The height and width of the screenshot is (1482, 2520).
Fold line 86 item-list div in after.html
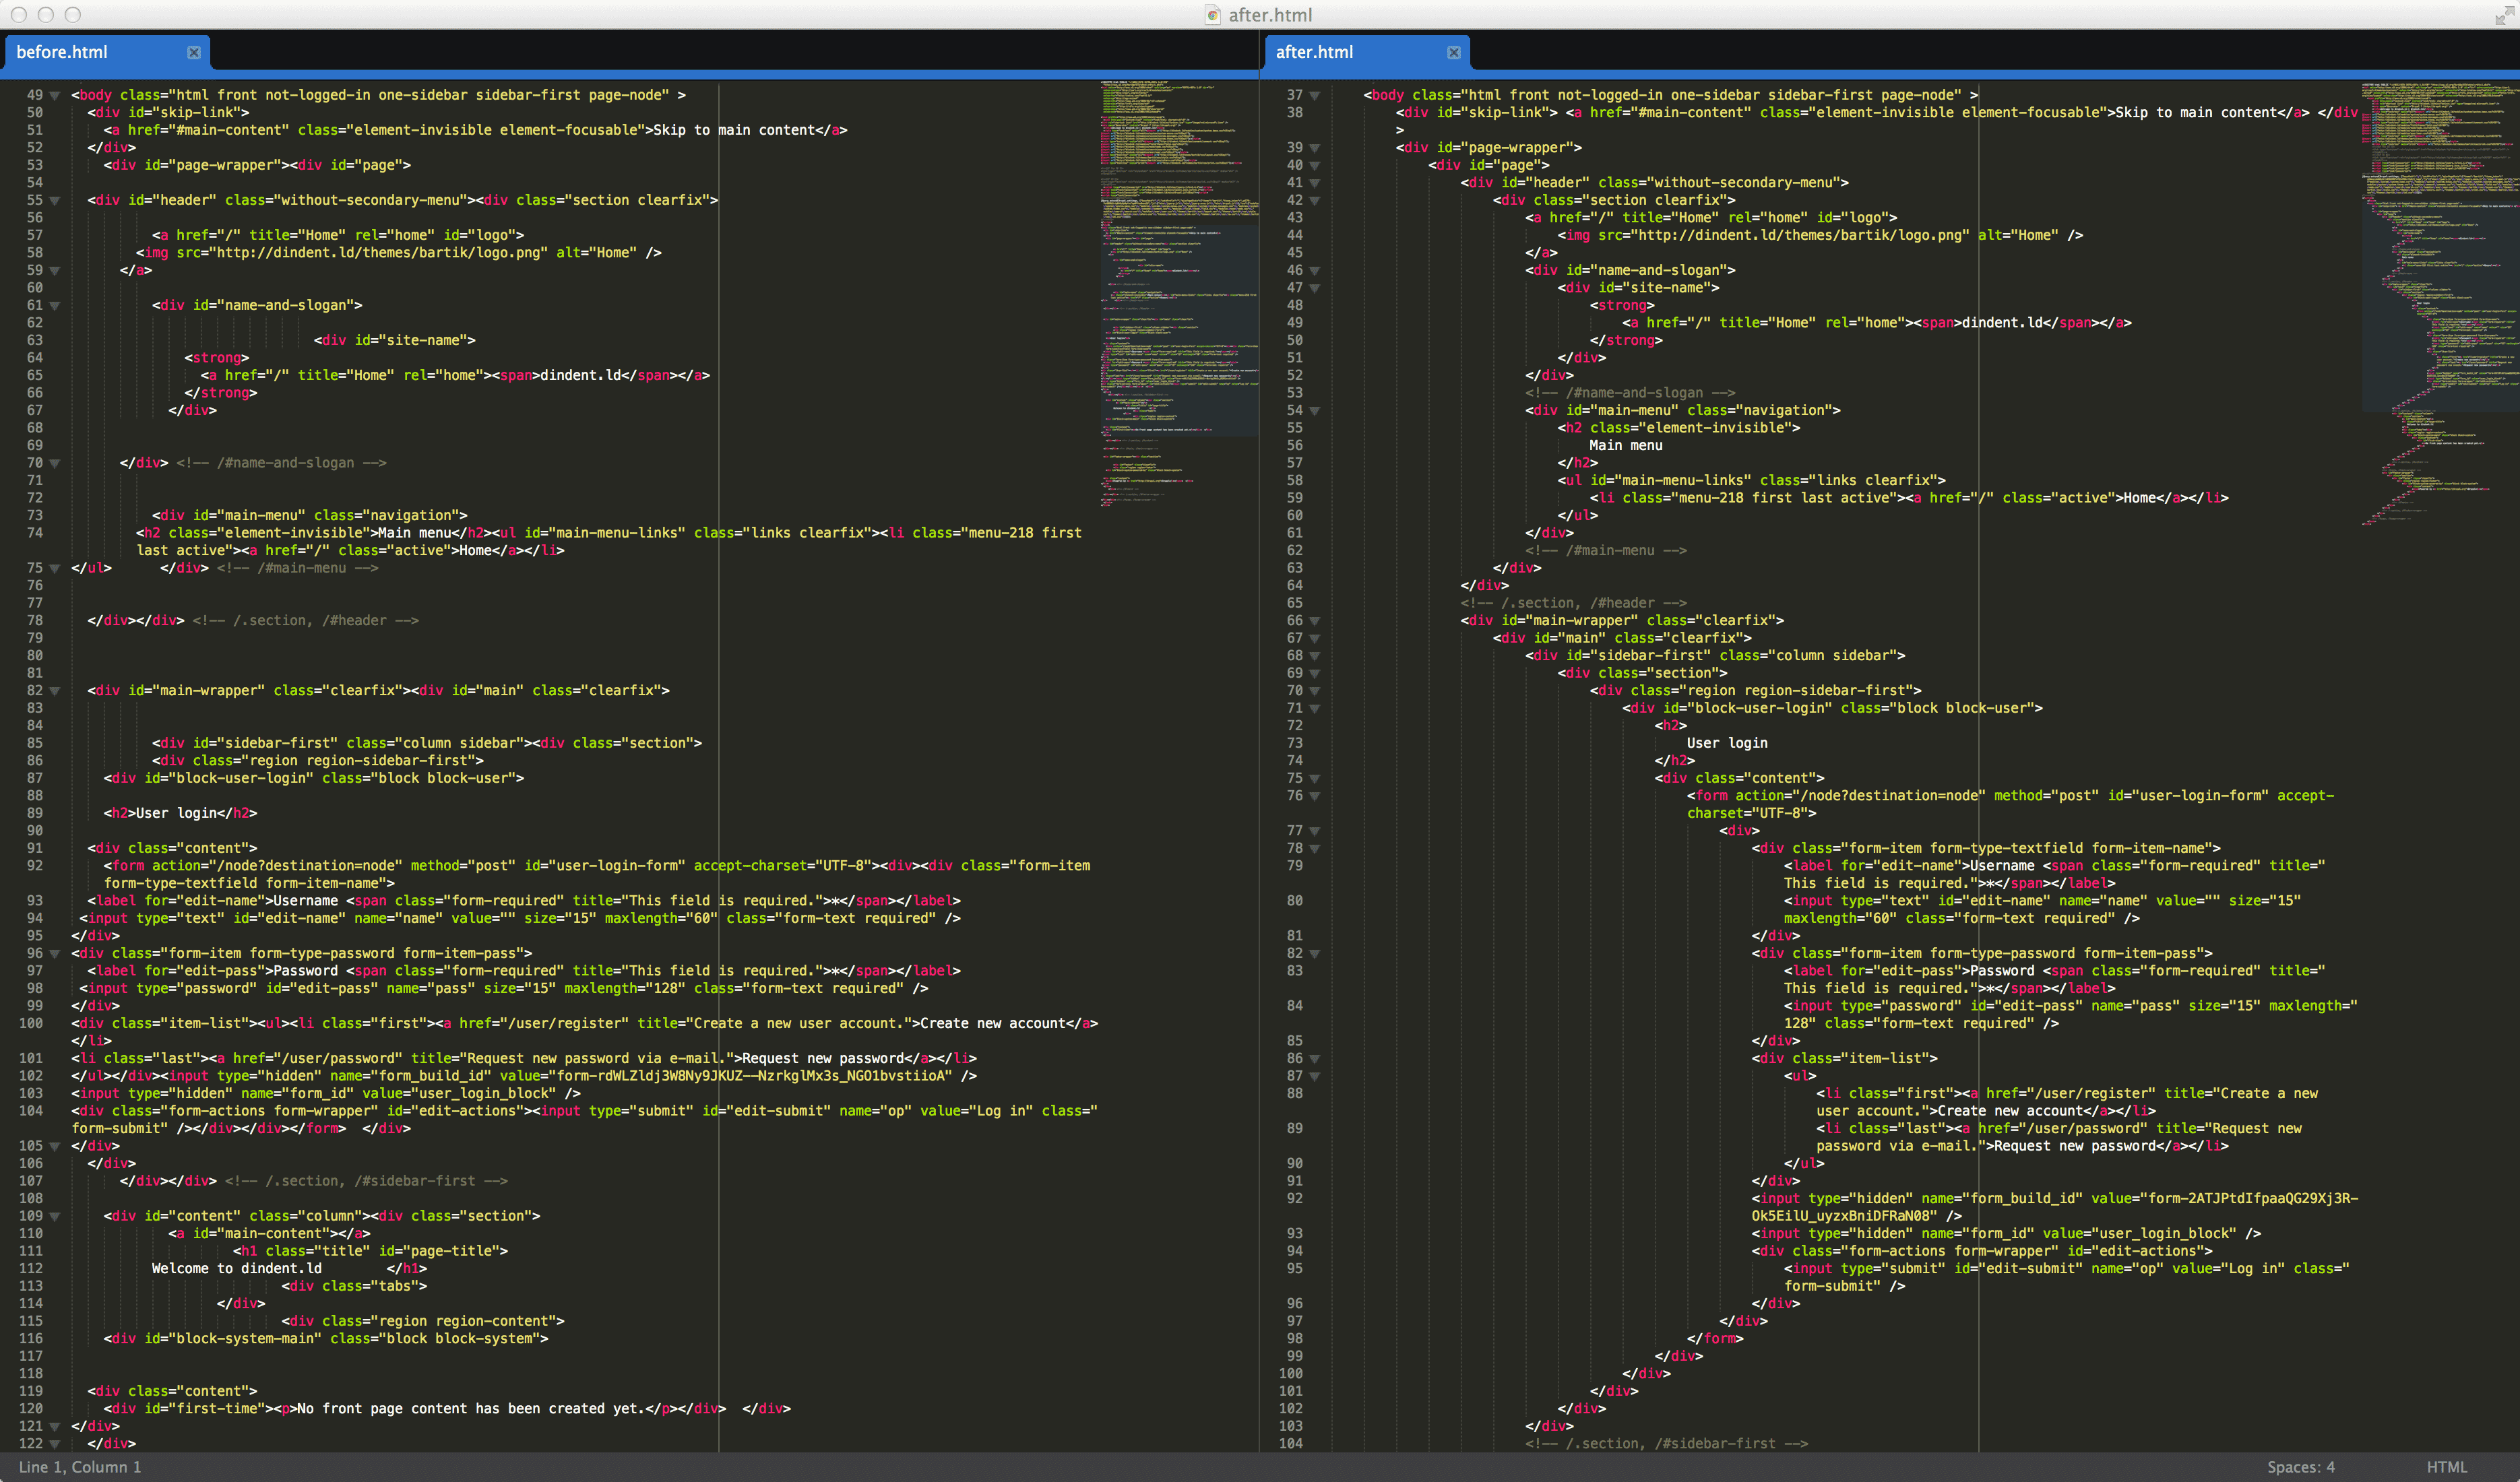(1315, 1059)
